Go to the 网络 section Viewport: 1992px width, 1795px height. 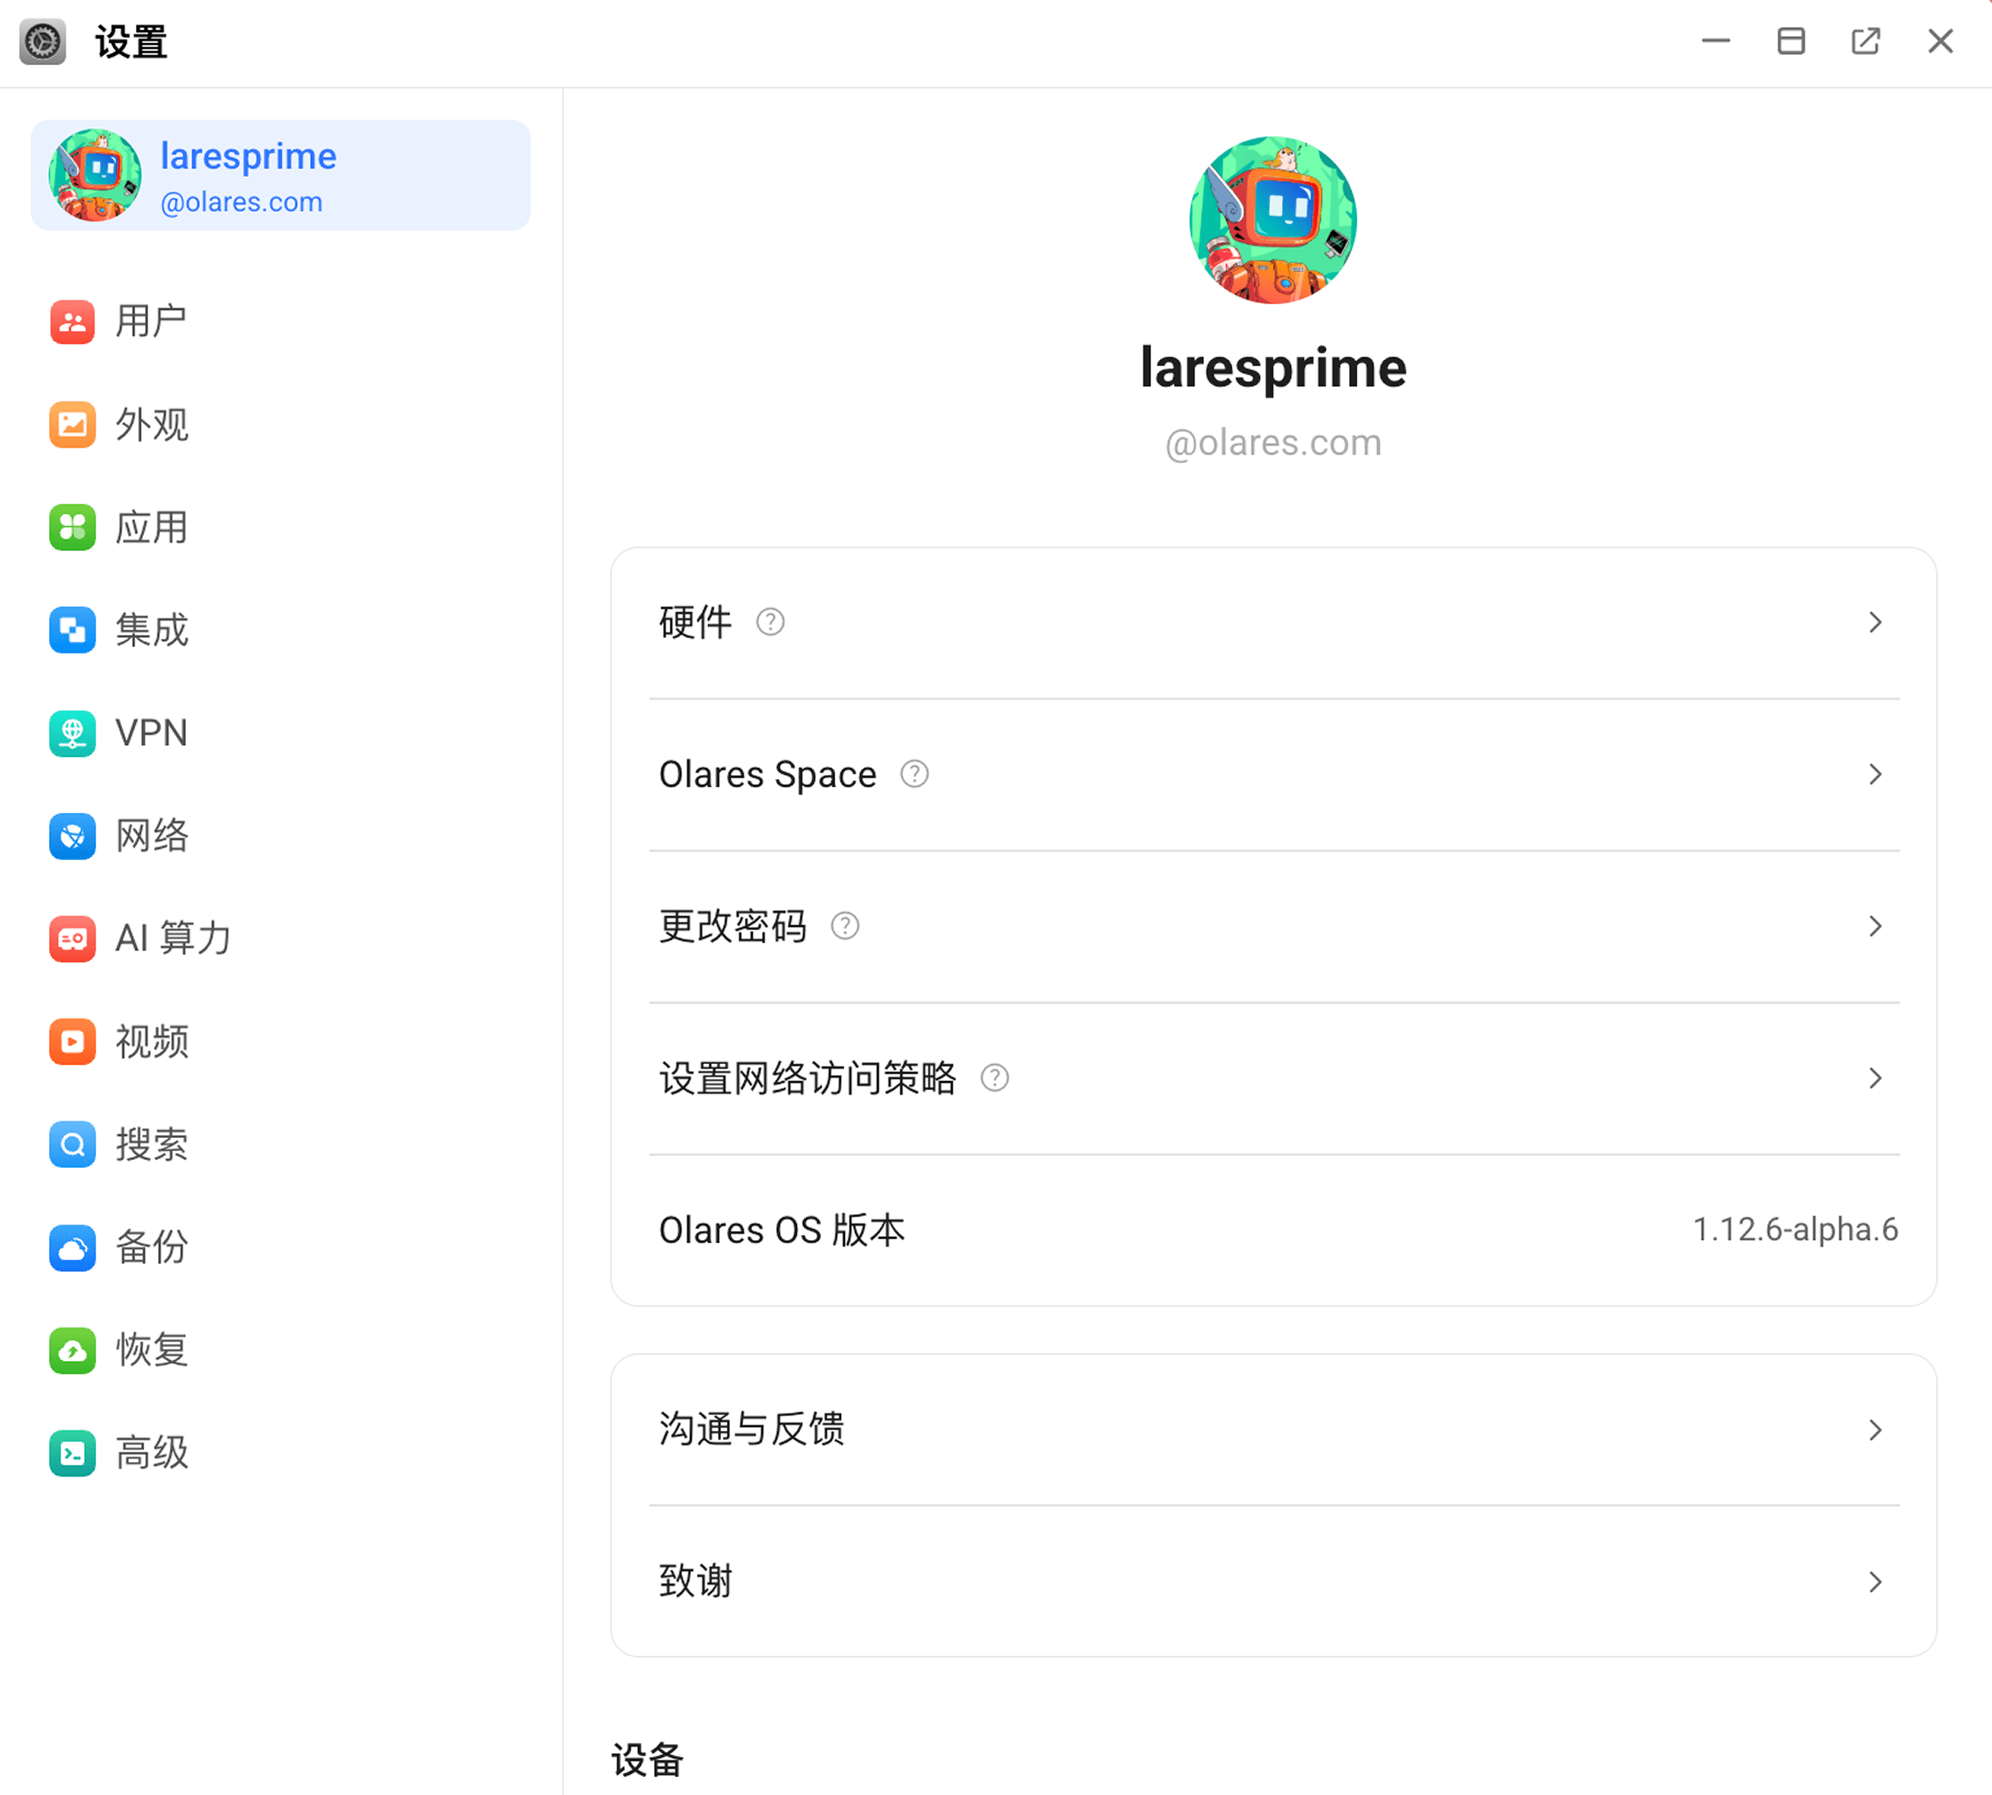(280, 836)
